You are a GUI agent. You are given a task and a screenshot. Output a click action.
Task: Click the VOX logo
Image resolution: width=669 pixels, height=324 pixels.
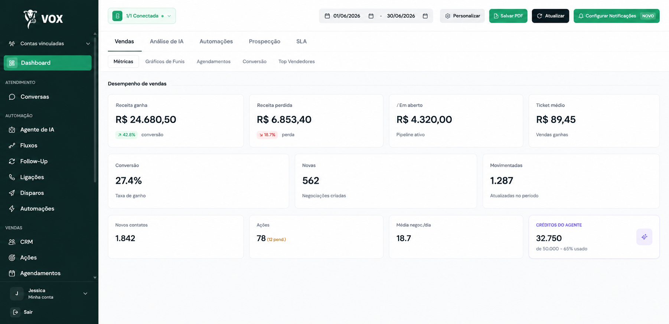point(44,19)
